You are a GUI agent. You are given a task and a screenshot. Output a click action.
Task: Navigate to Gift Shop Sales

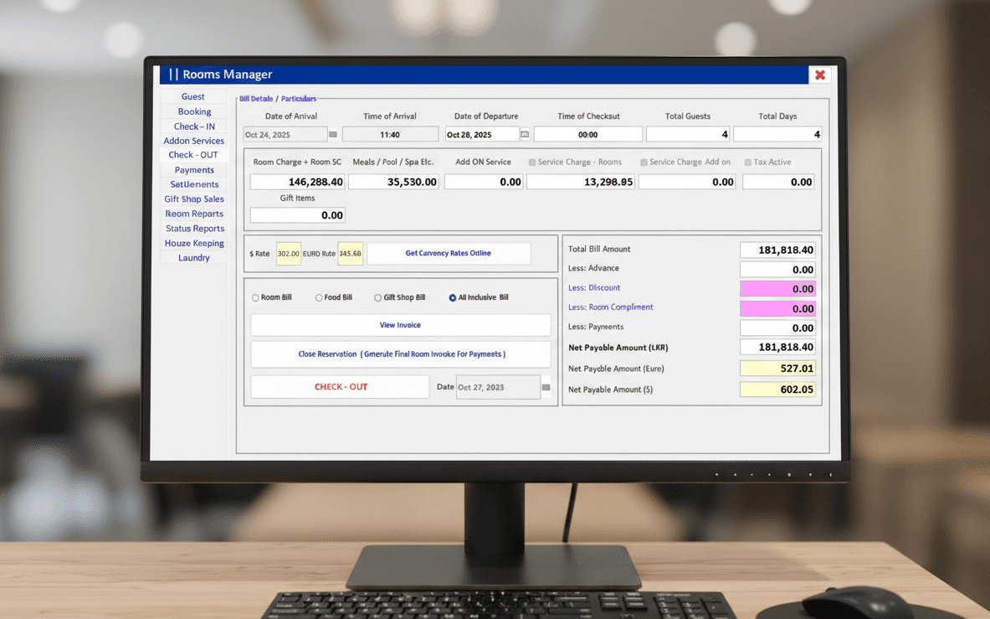coord(193,199)
